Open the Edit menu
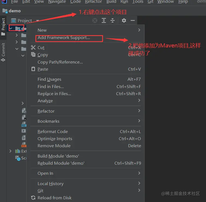The image size is (206, 202). [x=26, y=2]
